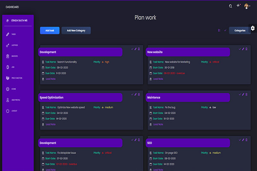Edit the Search Functionality task with pencil icon
Screen dimensions: 257x171
(x=135, y=49)
